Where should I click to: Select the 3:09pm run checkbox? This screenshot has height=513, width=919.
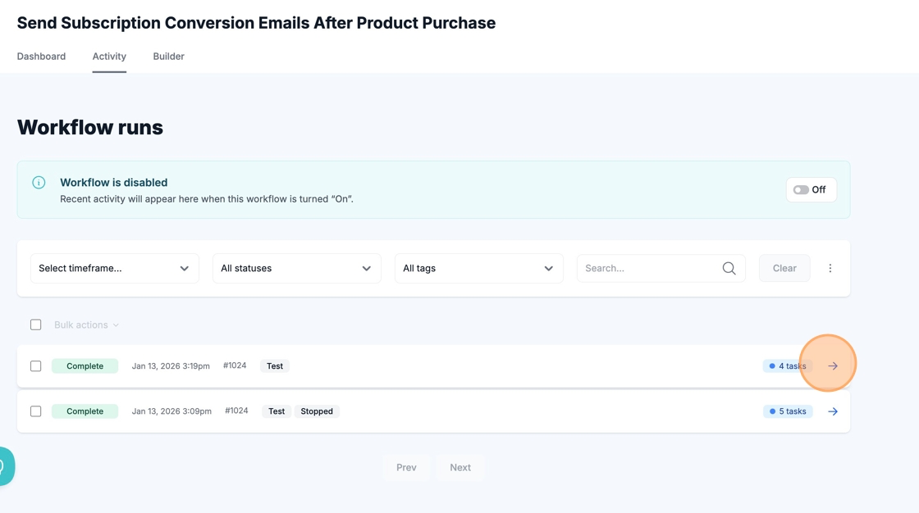pos(36,411)
